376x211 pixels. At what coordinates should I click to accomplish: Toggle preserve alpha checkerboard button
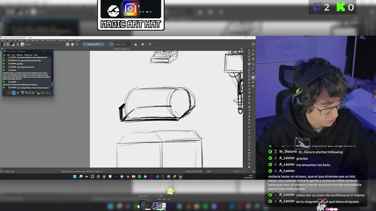(x=73, y=44)
